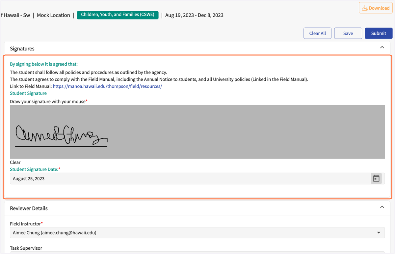Click 'By signing below it is agreed that:' text
Image resolution: width=395 pixels, height=254 pixels.
click(x=44, y=64)
